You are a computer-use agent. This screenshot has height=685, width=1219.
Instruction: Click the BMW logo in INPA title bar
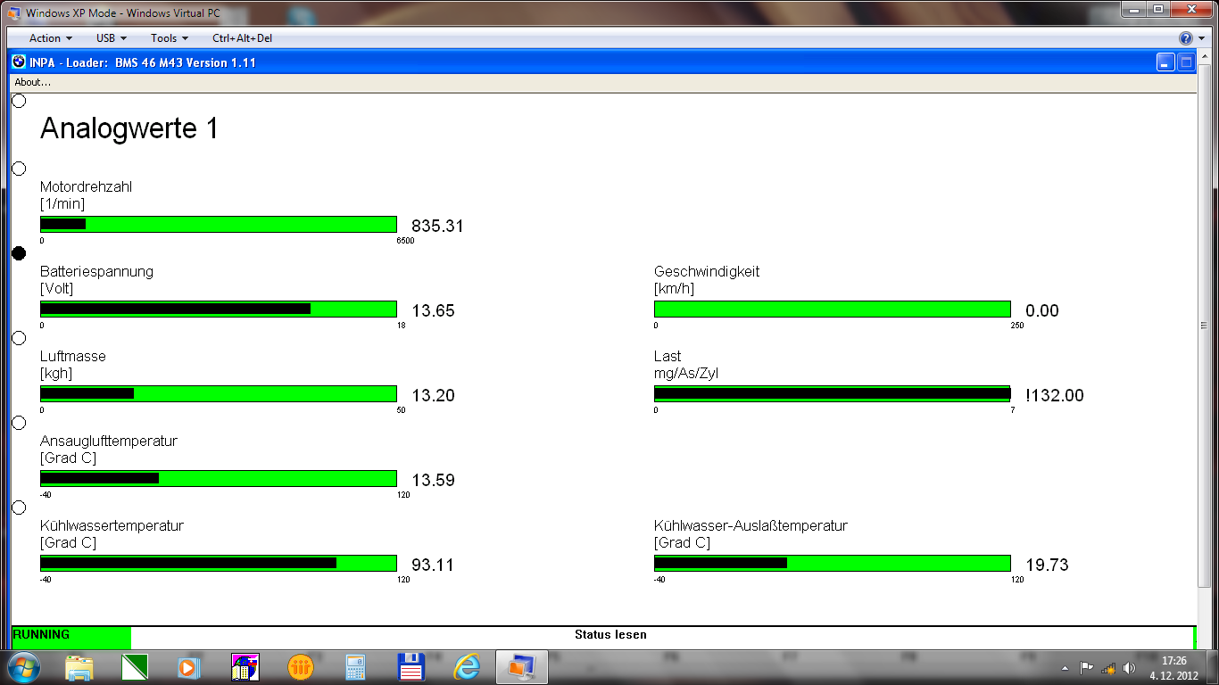[18, 62]
